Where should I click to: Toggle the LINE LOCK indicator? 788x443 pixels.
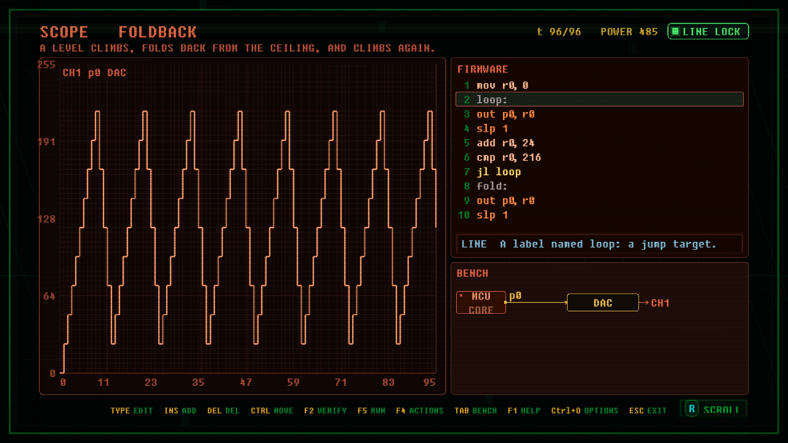708,31
